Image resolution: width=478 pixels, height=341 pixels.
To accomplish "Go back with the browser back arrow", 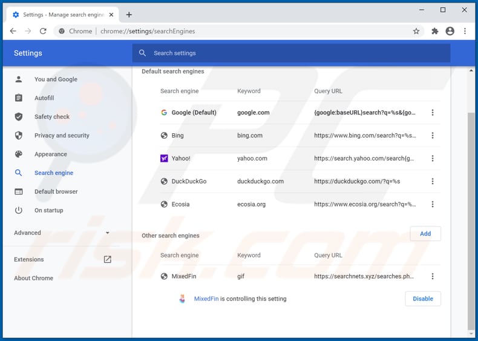I will [x=13, y=31].
